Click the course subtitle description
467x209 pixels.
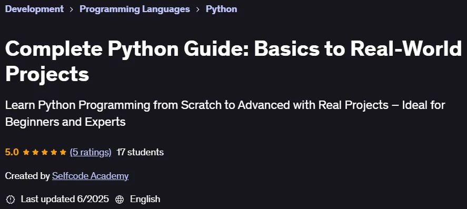click(225, 113)
